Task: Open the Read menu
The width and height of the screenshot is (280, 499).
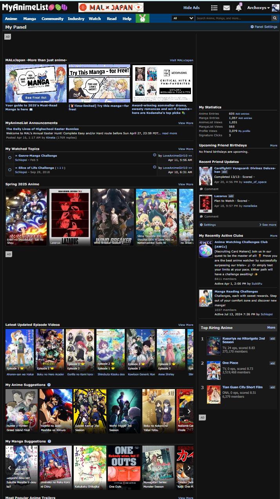Action: 112,18
